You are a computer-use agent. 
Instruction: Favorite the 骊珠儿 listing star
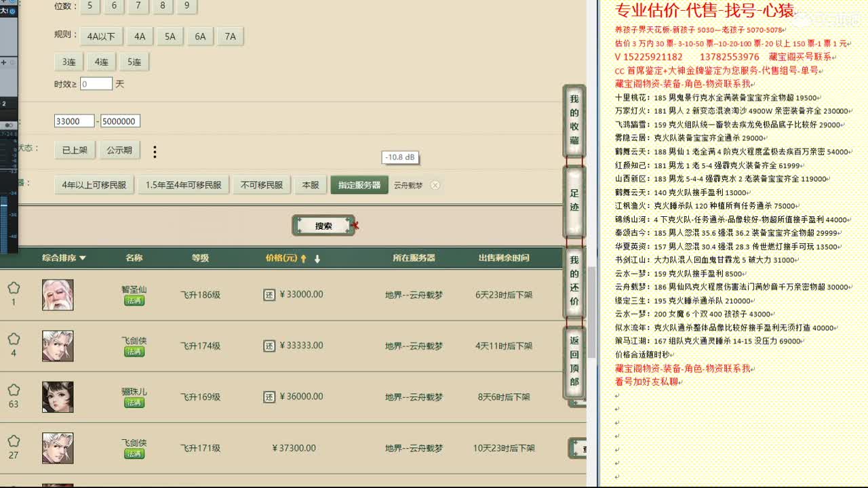pyautogui.click(x=14, y=390)
